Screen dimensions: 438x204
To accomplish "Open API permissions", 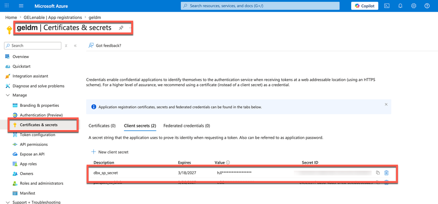I will coord(33,144).
